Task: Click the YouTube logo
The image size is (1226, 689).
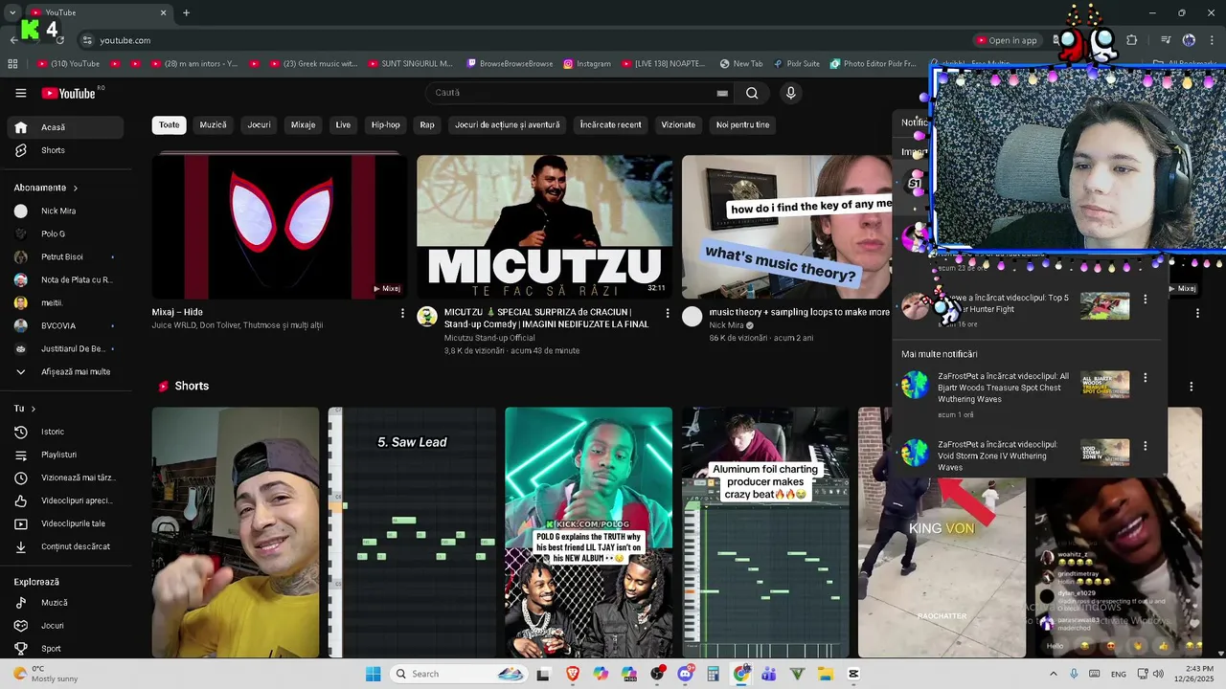Action: [69, 93]
